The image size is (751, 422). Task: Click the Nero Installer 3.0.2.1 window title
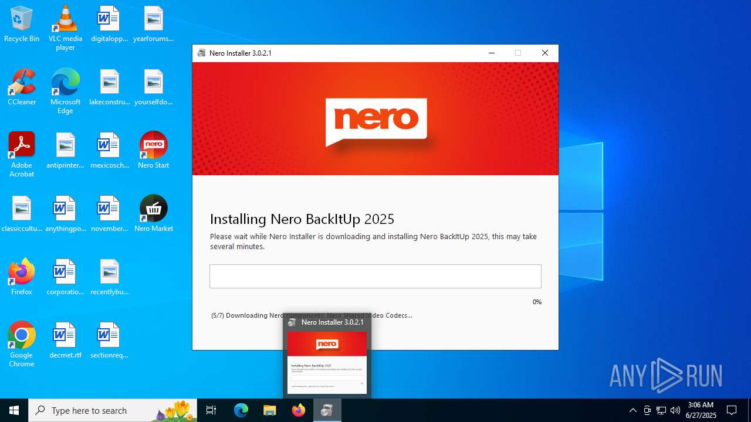coord(241,53)
